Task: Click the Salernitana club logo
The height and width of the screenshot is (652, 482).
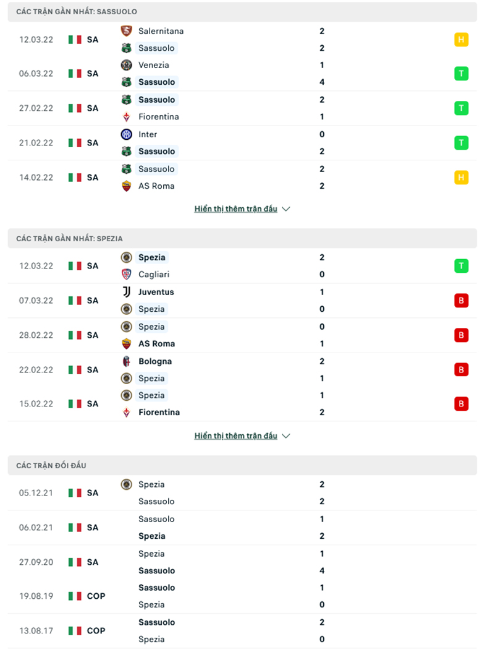Action: pyautogui.click(x=127, y=31)
